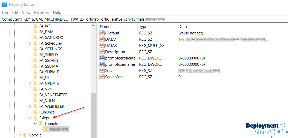The image size is (288, 138).
Task: Open the Favorites menu
Action: [42, 13]
